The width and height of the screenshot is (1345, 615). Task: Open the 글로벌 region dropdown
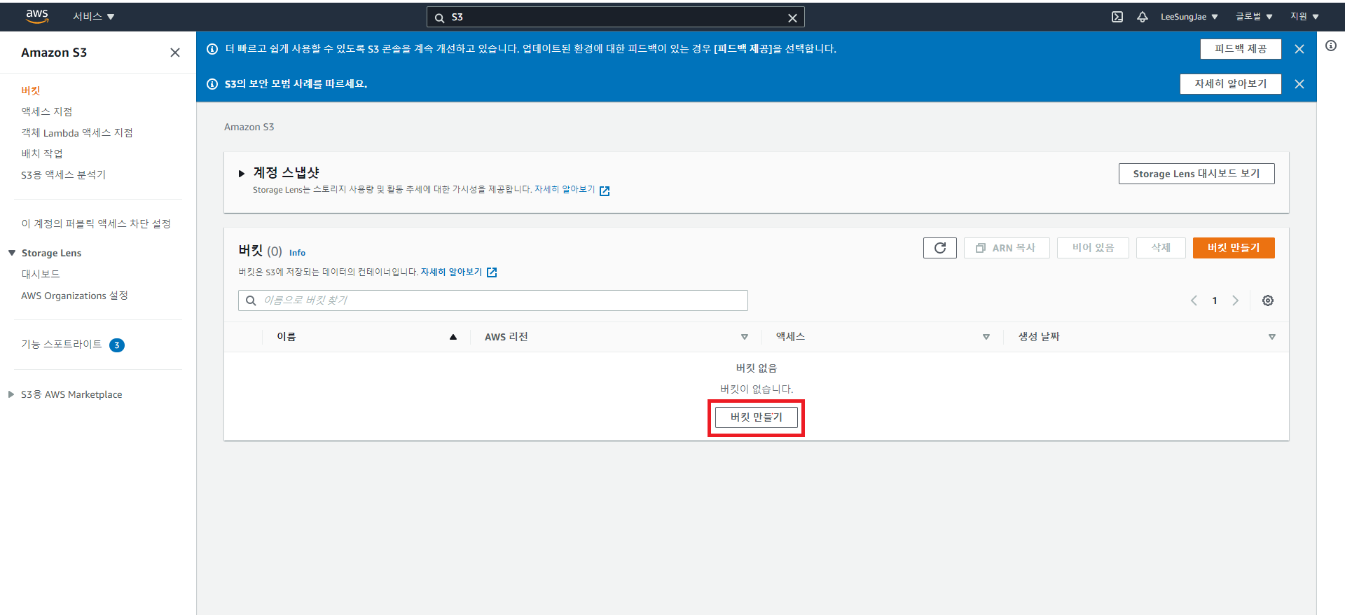(1254, 17)
